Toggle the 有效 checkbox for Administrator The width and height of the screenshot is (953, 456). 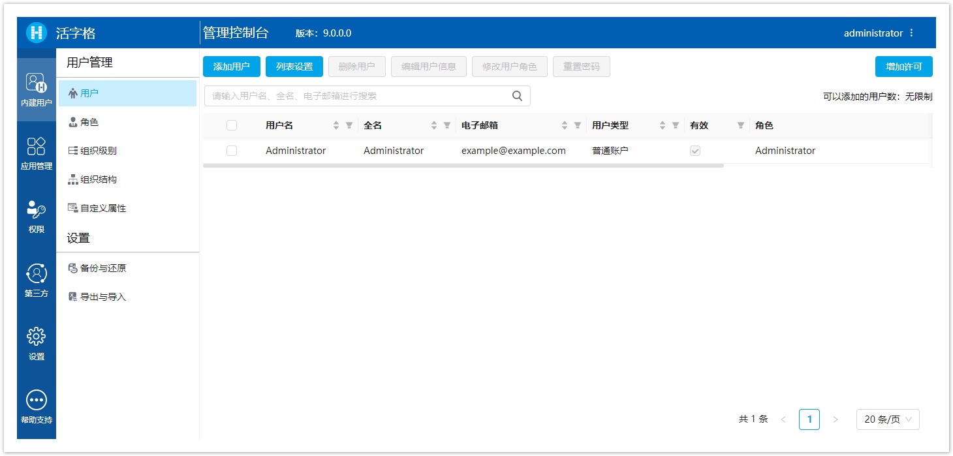tap(695, 151)
